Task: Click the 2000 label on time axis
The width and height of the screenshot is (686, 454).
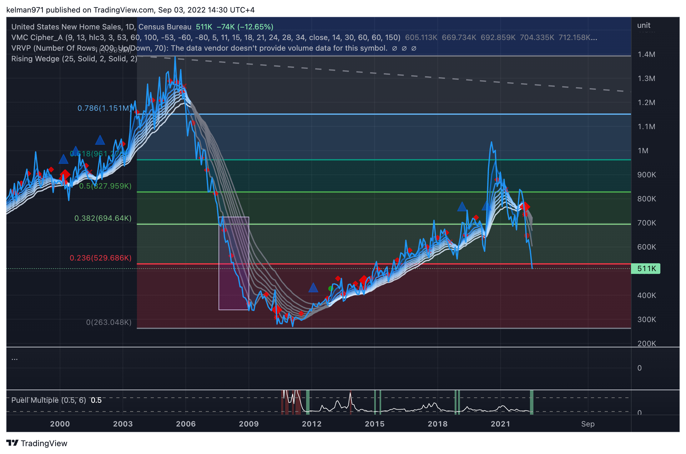Action: (x=60, y=424)
